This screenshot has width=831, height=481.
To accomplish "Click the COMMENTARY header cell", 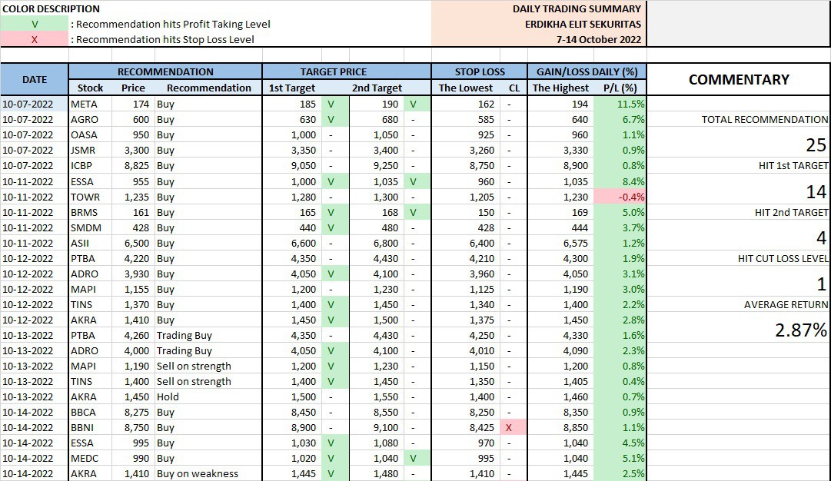I will click(x=738, y=79).
